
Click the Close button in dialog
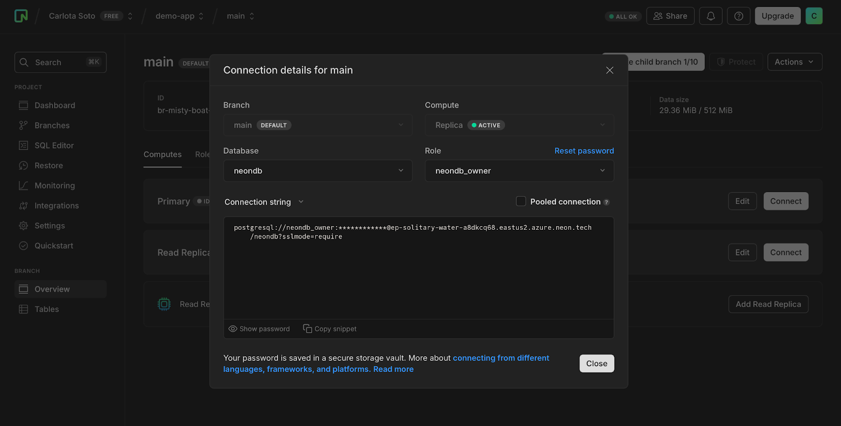(597, 364)
